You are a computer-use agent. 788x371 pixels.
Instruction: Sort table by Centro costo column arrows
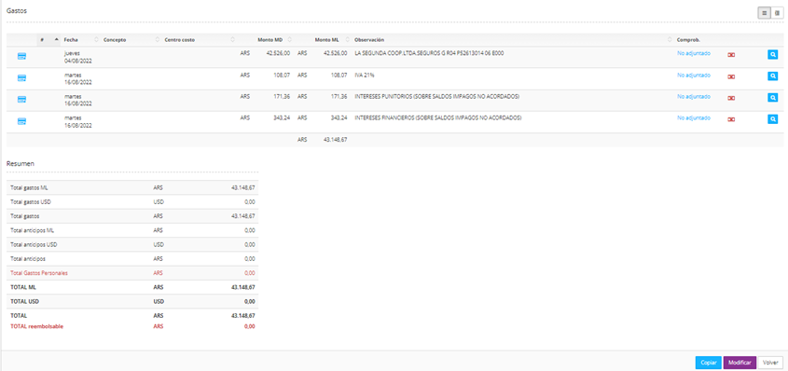[232, 40]
